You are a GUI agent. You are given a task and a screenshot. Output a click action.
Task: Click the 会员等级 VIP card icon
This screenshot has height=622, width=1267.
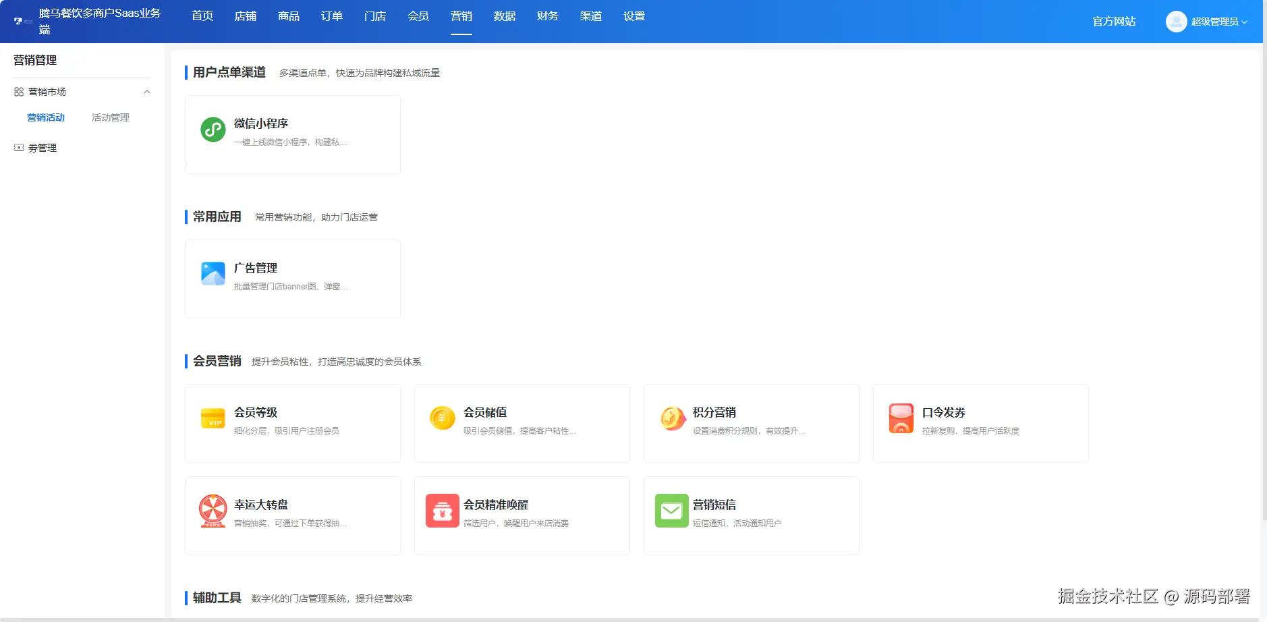pos(213,418)
